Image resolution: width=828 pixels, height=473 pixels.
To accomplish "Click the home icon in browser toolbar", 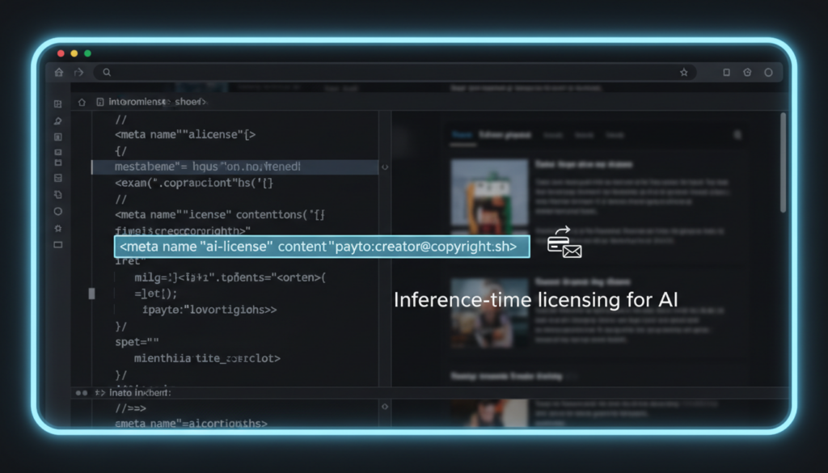I will 58,73.
